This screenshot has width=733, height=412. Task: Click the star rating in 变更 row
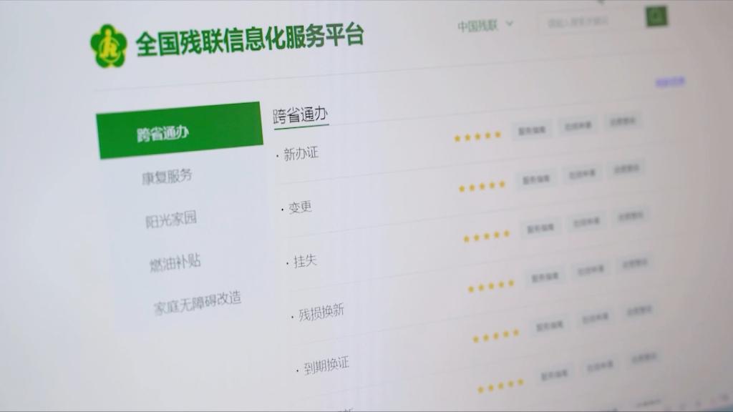482,187
